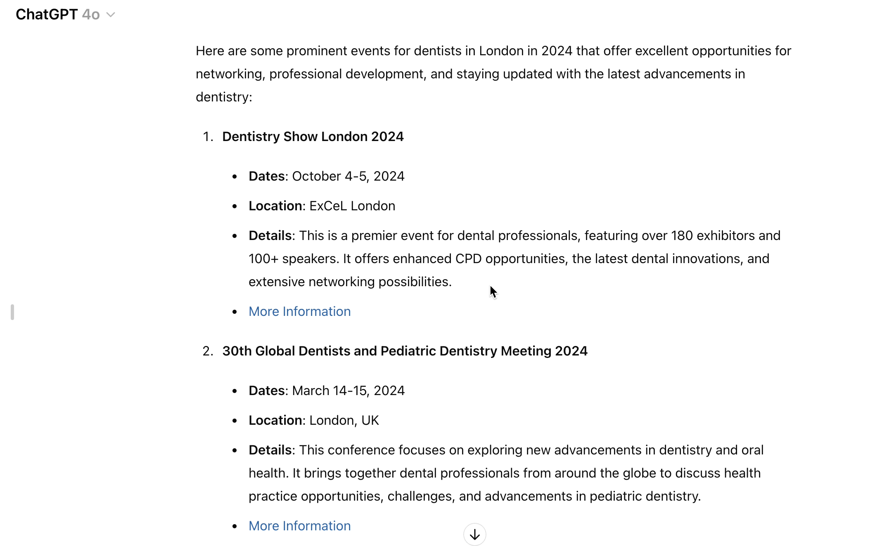Click the intro sentence starting 'Here are some'
882x546 pixels.
(493, 51)
